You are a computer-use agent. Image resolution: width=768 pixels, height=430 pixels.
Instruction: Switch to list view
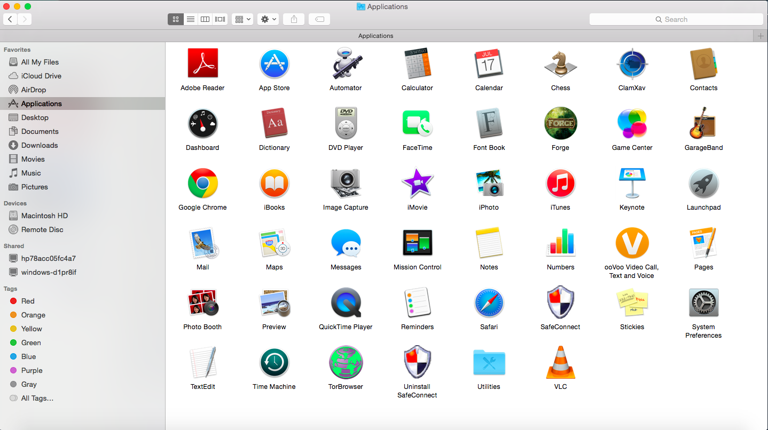point(191,19)
